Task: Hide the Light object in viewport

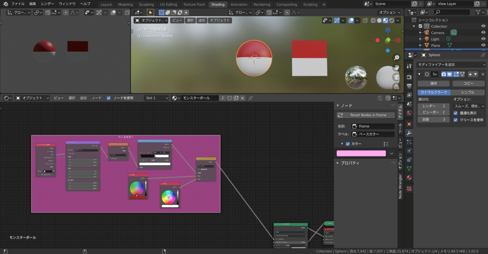Action: pos(483,39)
